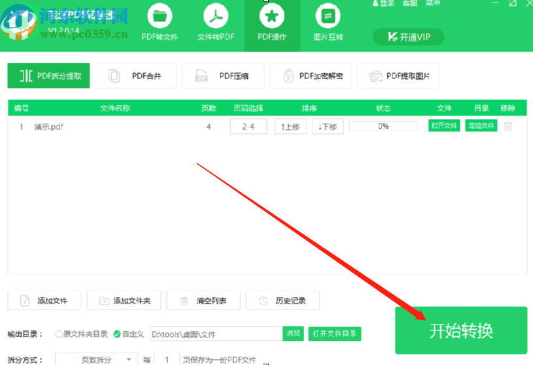Open the 图片互转 section icon
The height and width of the screenshot is (365, 533).
pos(328,16)
